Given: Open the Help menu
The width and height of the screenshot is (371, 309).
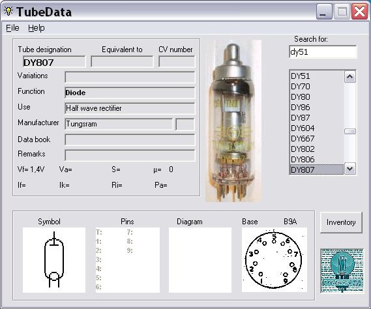Looking at the screenshot, I should coord(37,28).
